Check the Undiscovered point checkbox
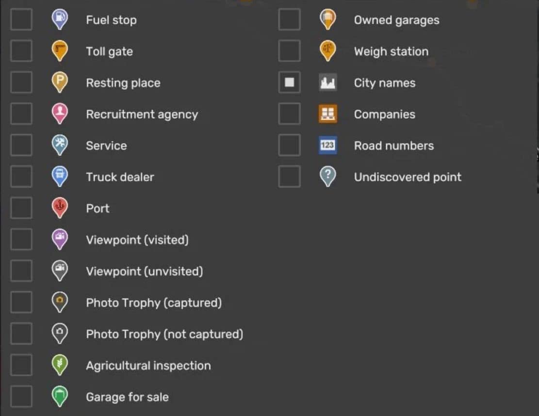 pos(289,176)
